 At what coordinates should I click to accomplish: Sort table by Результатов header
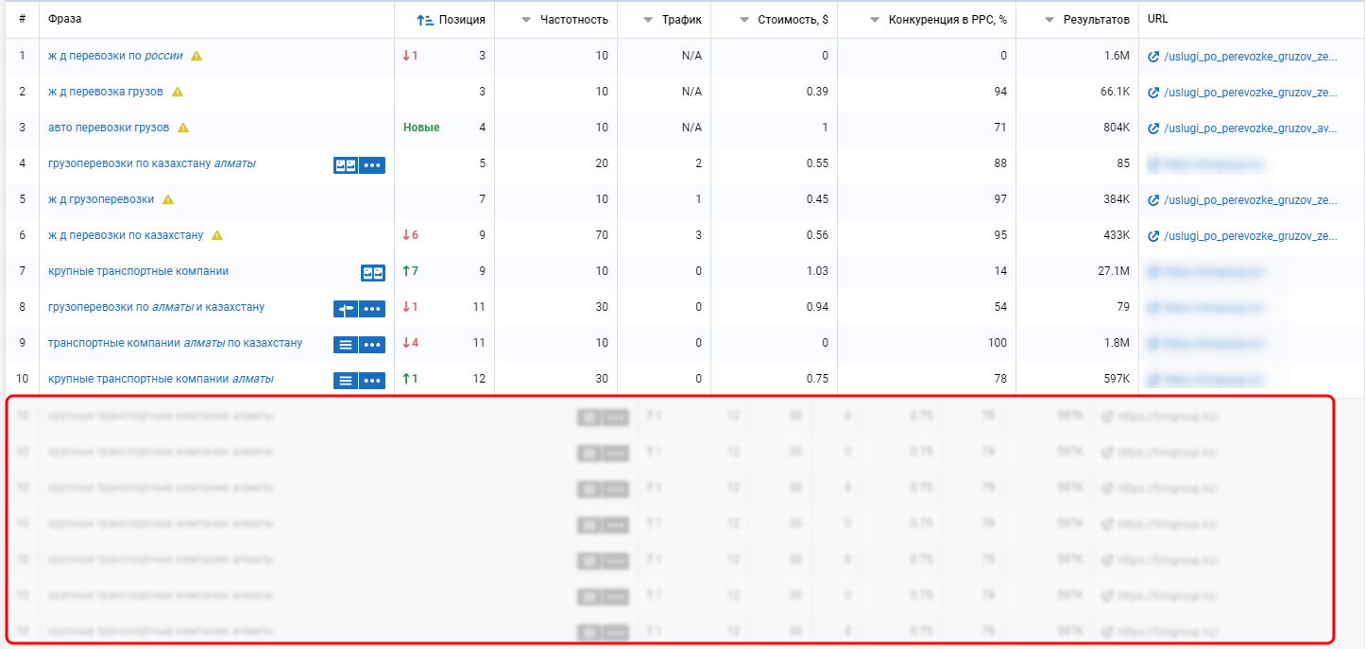(x=1086, y=19)
